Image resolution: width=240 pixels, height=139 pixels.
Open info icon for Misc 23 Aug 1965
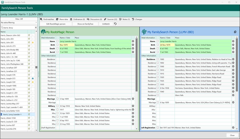click(x=133, y=124)
